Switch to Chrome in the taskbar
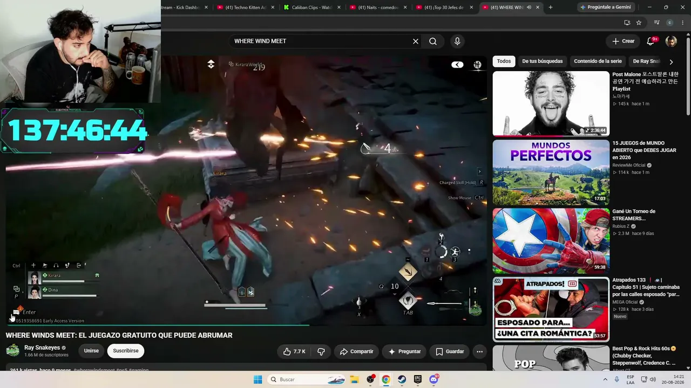Viewport: 691px width, 388px height. coord(386,379)
